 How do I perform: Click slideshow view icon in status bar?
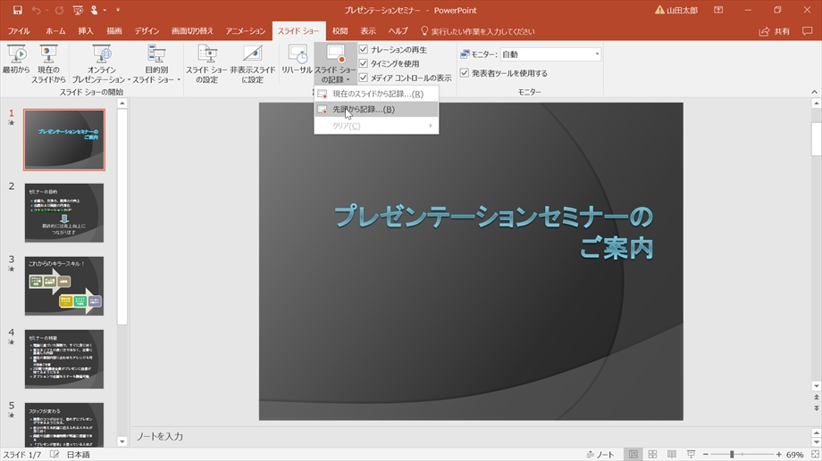pyautogui.click(x=691, y=454)
